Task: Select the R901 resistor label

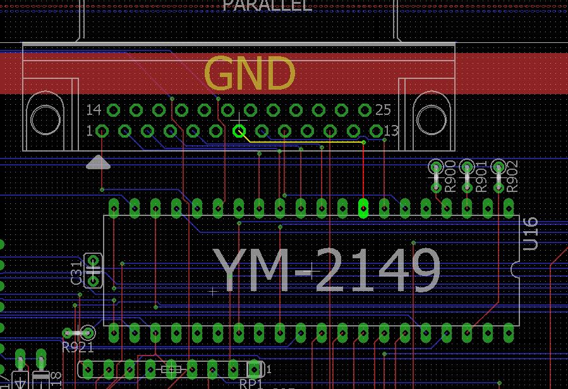Action: click(x=481, y=176)
